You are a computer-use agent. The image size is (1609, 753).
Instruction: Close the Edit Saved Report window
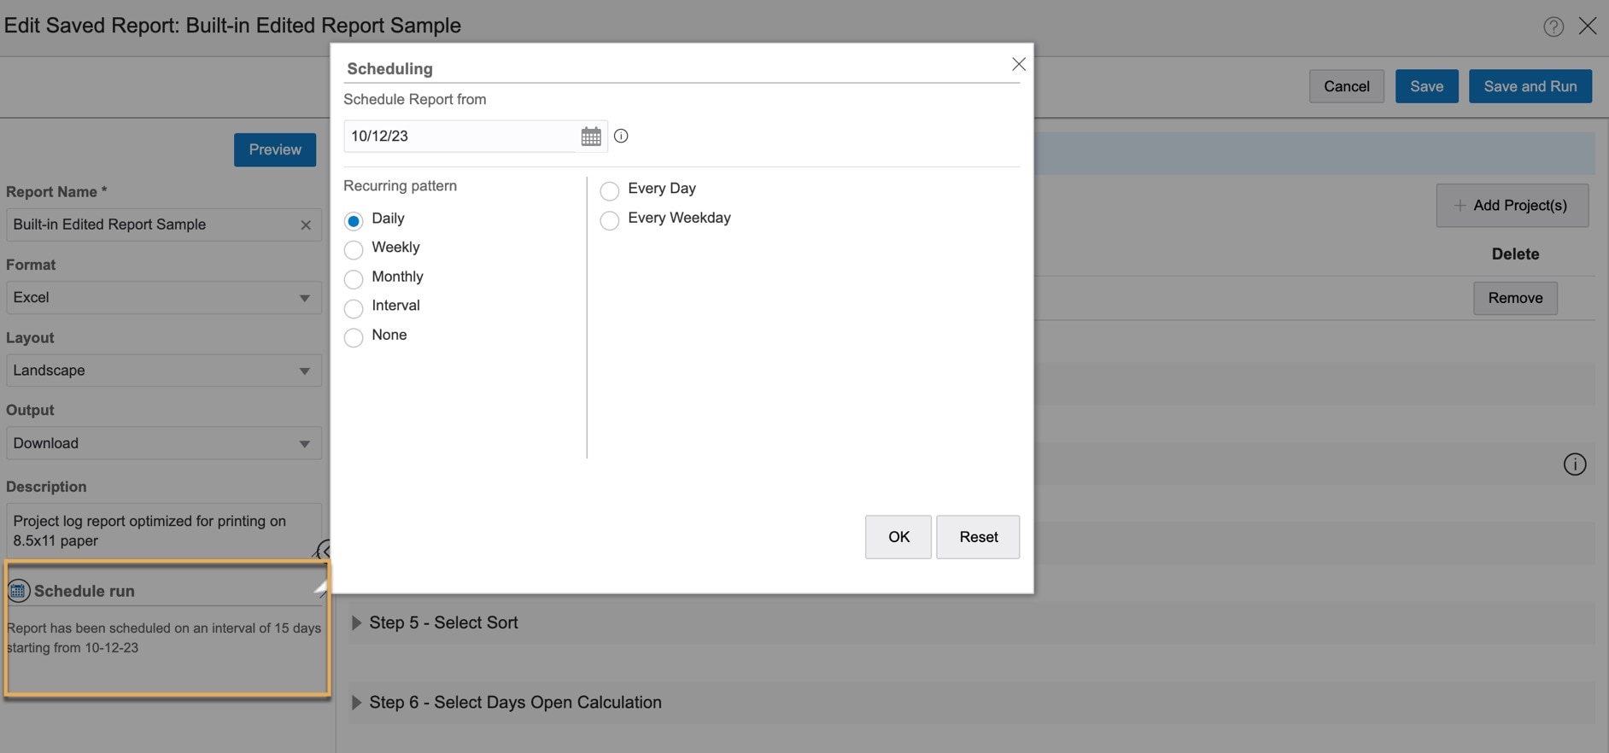click(1588, 26)
